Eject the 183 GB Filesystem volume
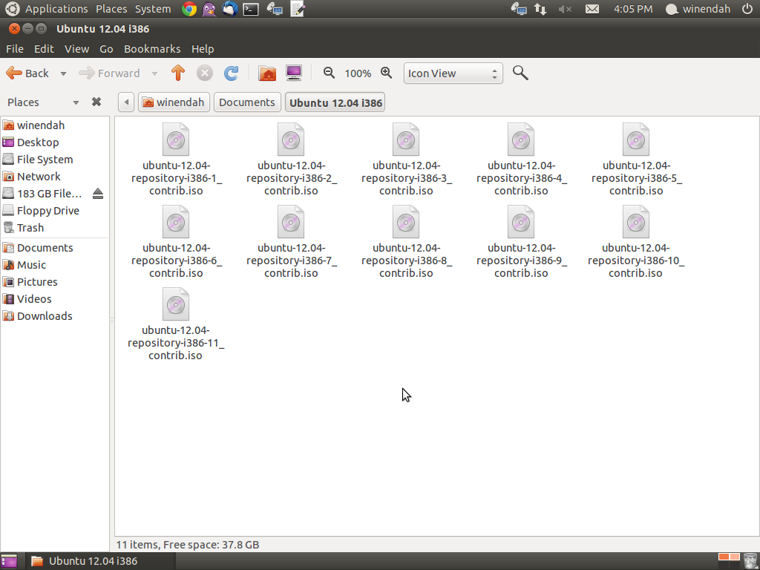The height and width of the screenshot is (570, 760). (98, 194)
